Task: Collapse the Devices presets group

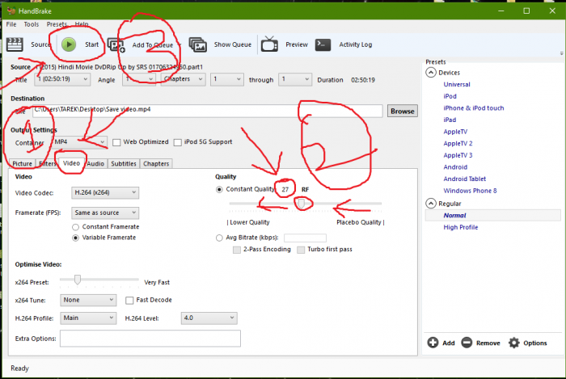Action: 431,73
